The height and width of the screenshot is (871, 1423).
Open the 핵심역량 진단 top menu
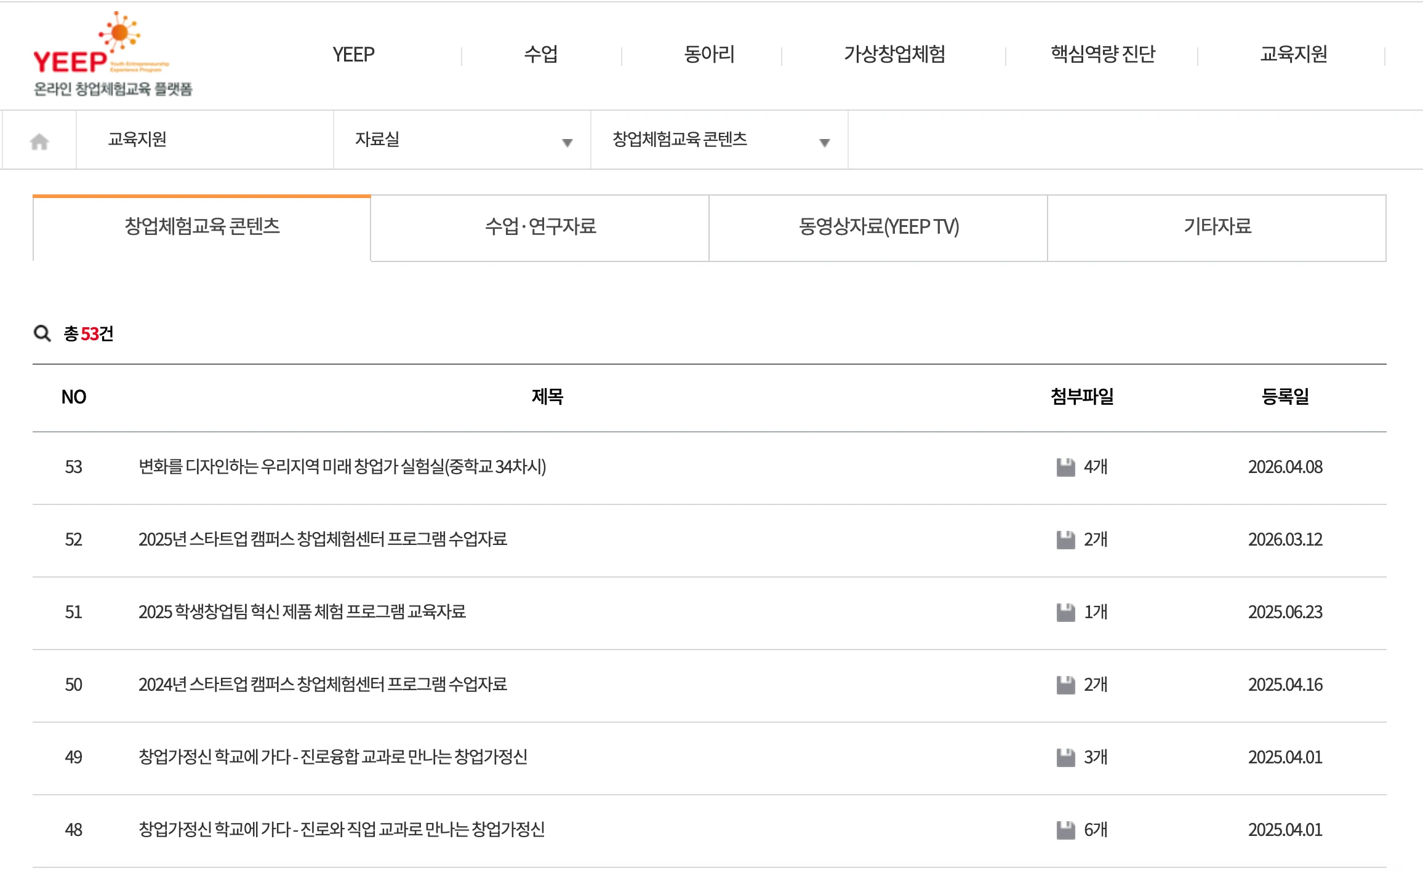(x=1102, y=54)
